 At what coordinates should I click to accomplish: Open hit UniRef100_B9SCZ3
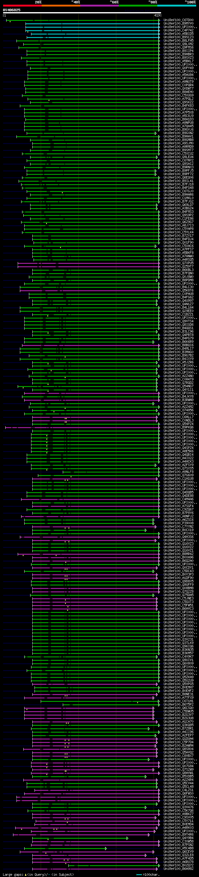pos(178,37)
